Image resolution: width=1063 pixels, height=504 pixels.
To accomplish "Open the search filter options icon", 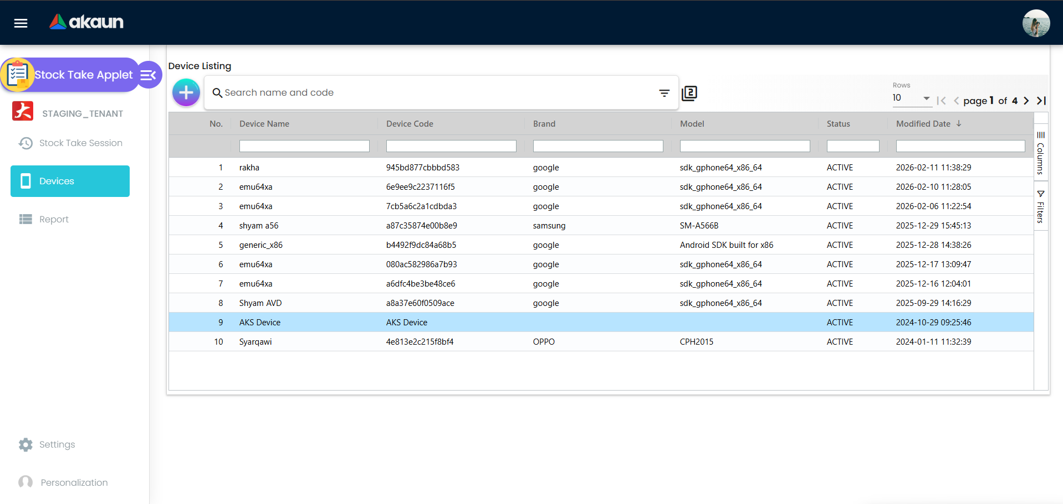I will [664, 93].
